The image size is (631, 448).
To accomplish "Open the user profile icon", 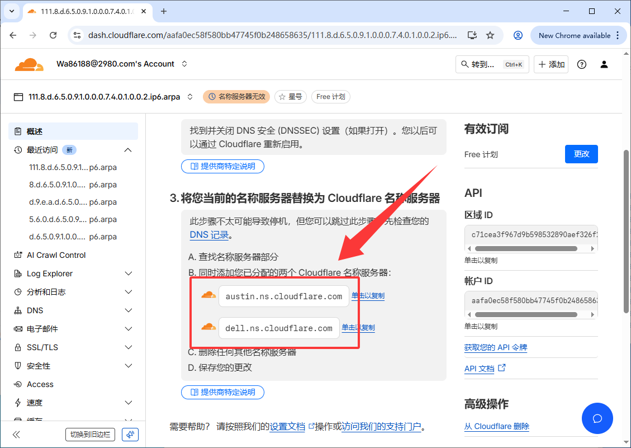I will coord(604,64).
